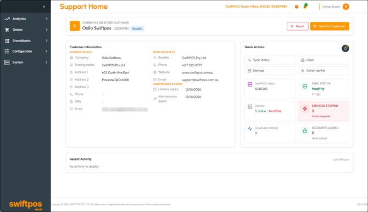Screen dimensions: 368x212
Task: Click the www.swiftpos.com.au website link
Action: (x=197, y=73)
